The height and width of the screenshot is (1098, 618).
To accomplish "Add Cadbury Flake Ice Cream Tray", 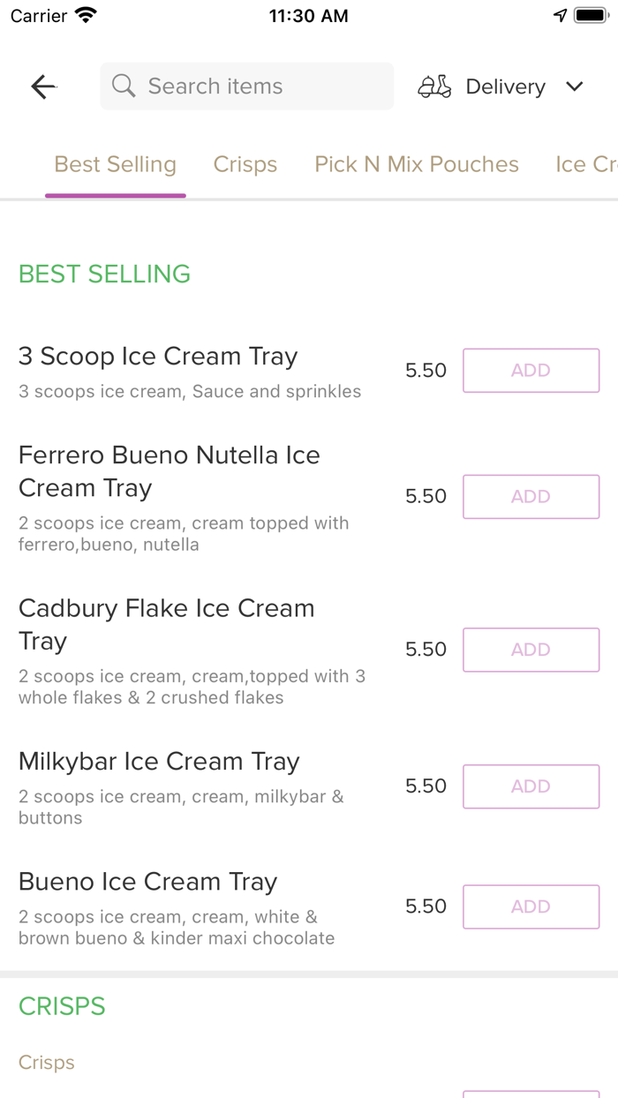I will pyautogui.click(x=531, y=650).
